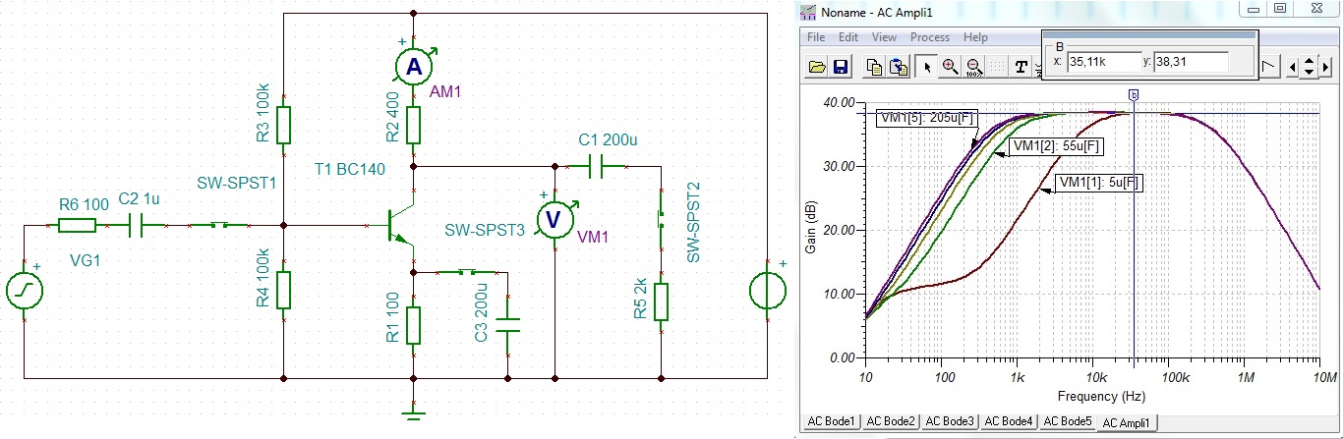Open the View menu

click(884, 37)
